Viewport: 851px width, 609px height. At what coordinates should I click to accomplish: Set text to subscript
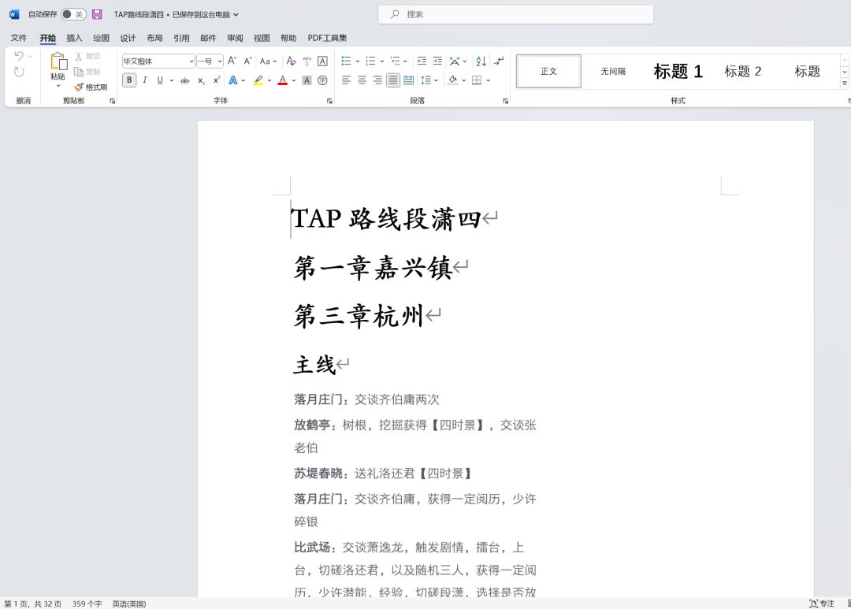coord(201,80)
